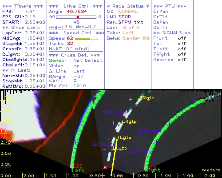
Task: Select the Rmcgtp blue cross marker
Action: pyautogui.click(x=139, y=132)
